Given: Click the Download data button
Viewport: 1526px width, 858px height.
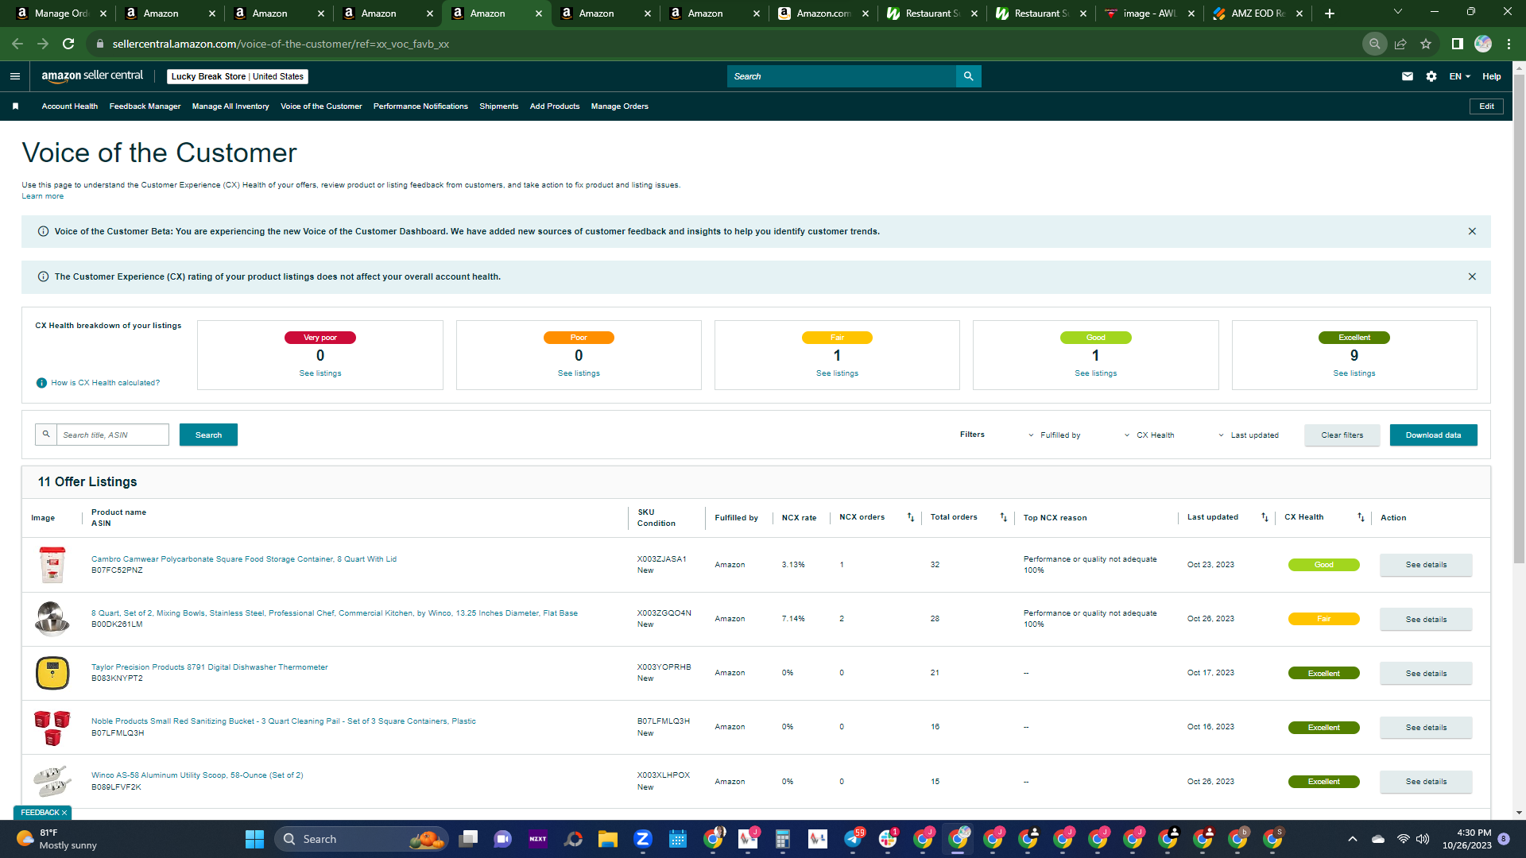Looking at the screenshot, I should (x=1433, y=435).
